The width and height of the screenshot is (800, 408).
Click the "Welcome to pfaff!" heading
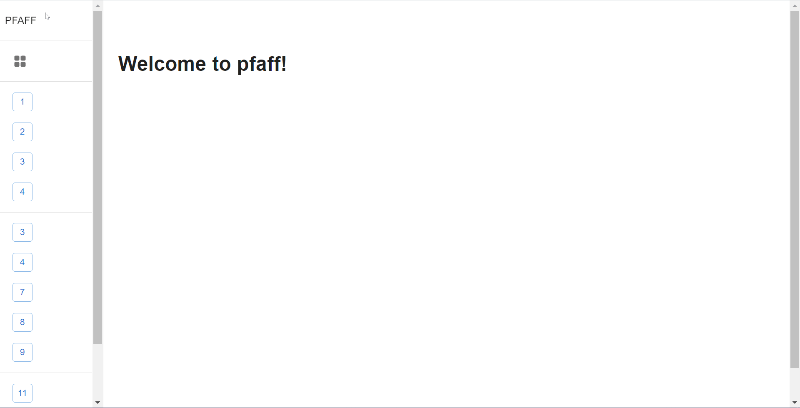pyautogui.click(x=202, y=64)
